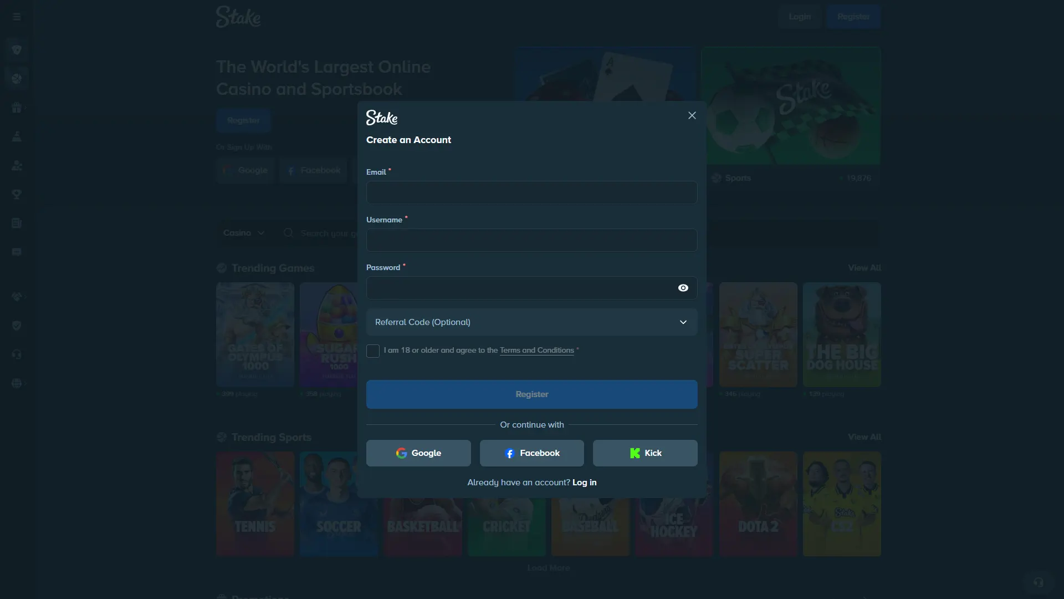Click the sidebar blog document icon
Screen dimensions: 1064x599
[x=17, y=223]
